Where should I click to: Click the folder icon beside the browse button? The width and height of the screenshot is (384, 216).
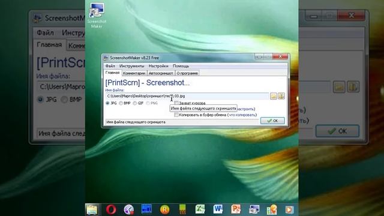(x=281, y=96)
